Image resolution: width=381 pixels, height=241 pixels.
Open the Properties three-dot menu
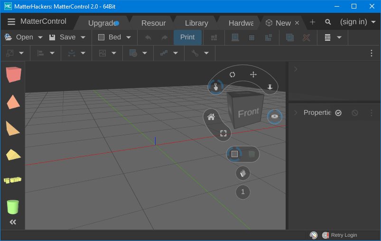point(372,113)
